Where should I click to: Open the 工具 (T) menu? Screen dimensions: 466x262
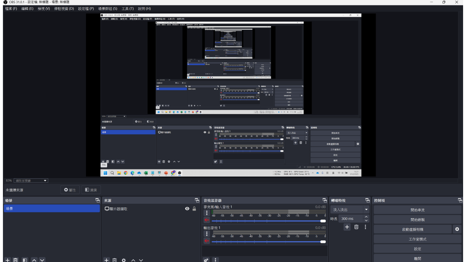click(x=127, y=8)
